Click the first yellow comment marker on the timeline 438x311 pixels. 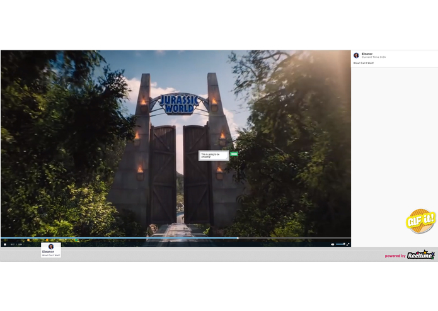point(28,240)
